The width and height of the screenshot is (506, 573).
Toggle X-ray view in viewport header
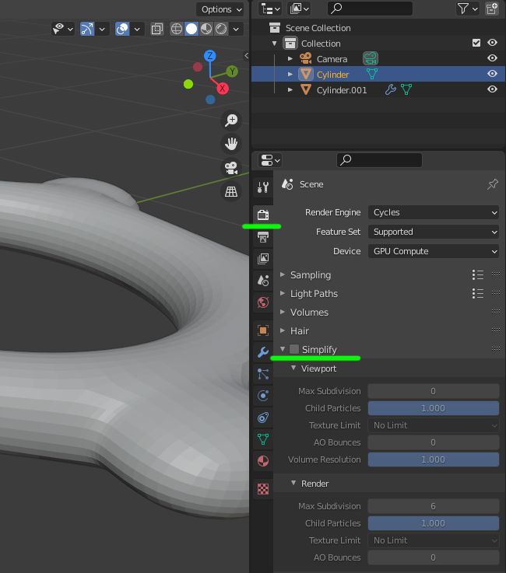(x=157, y=29)
